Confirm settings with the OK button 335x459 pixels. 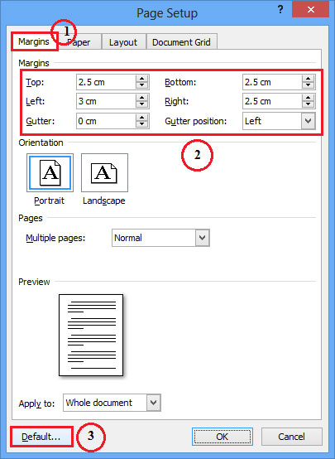[223, 437]
